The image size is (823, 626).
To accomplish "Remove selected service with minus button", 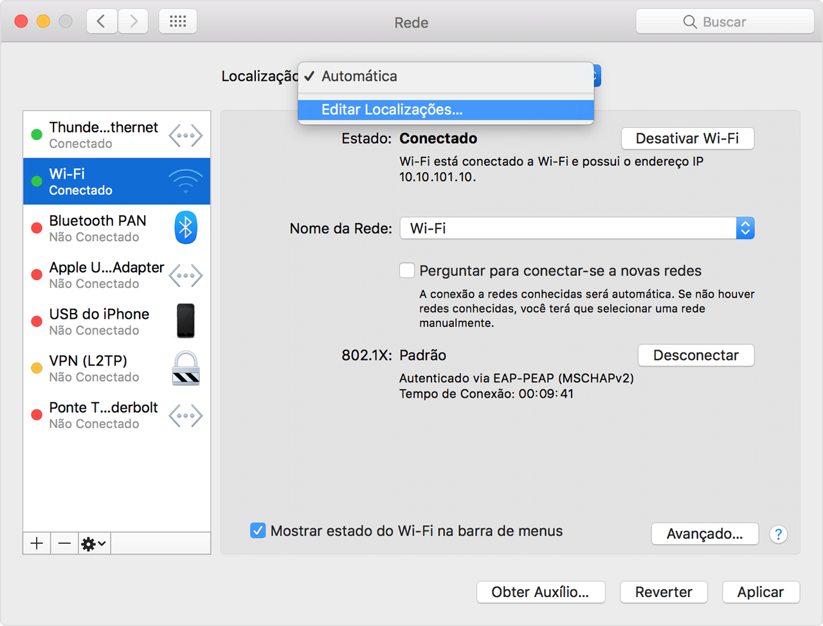I will tap(64, 543).
